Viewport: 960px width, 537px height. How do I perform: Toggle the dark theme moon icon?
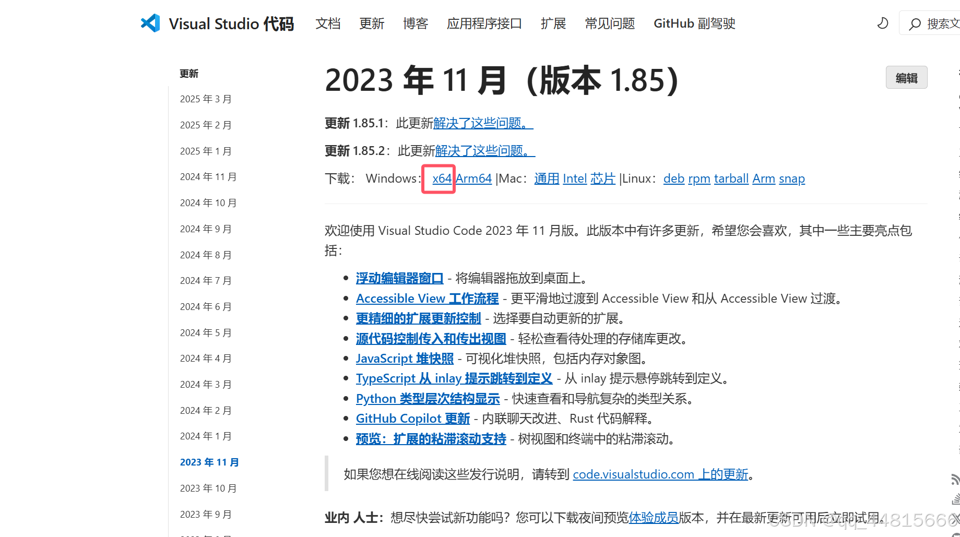pos(883,23)
